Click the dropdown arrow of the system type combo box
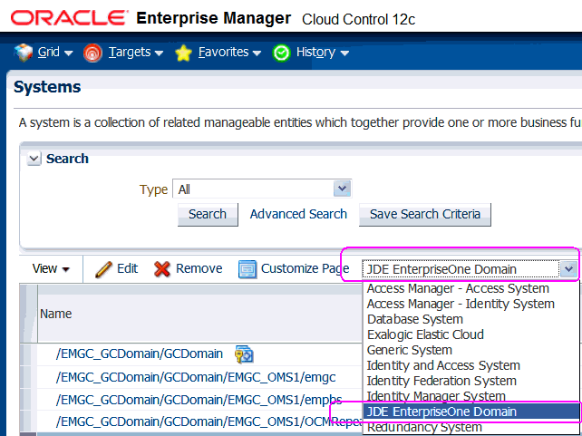The width and height of the screenshot is (582, 436). point(568,268)
